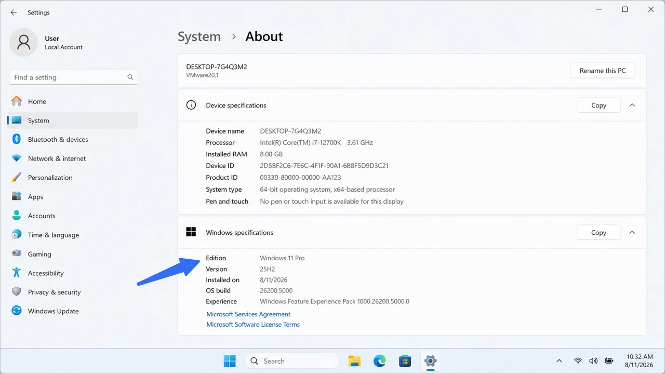Open the Start menu from taskbar
This screenshot has height=374, width=665.
(x=229, y=360)
